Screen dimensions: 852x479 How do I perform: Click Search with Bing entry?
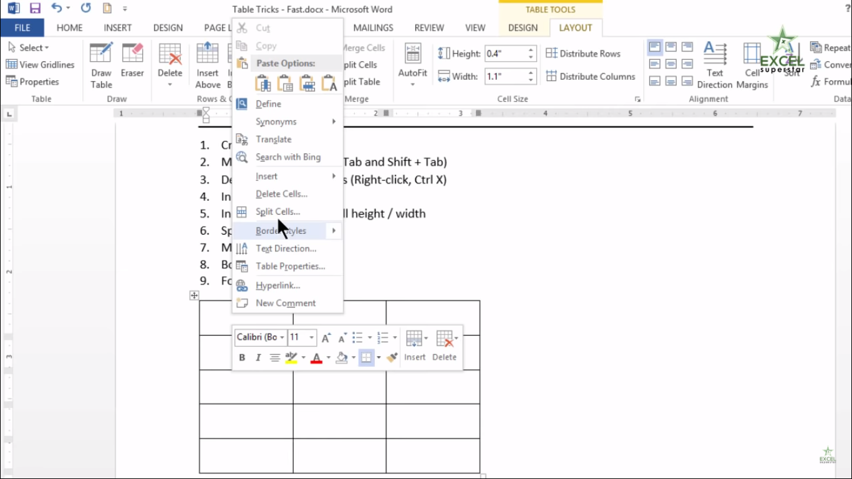[288, 157]
